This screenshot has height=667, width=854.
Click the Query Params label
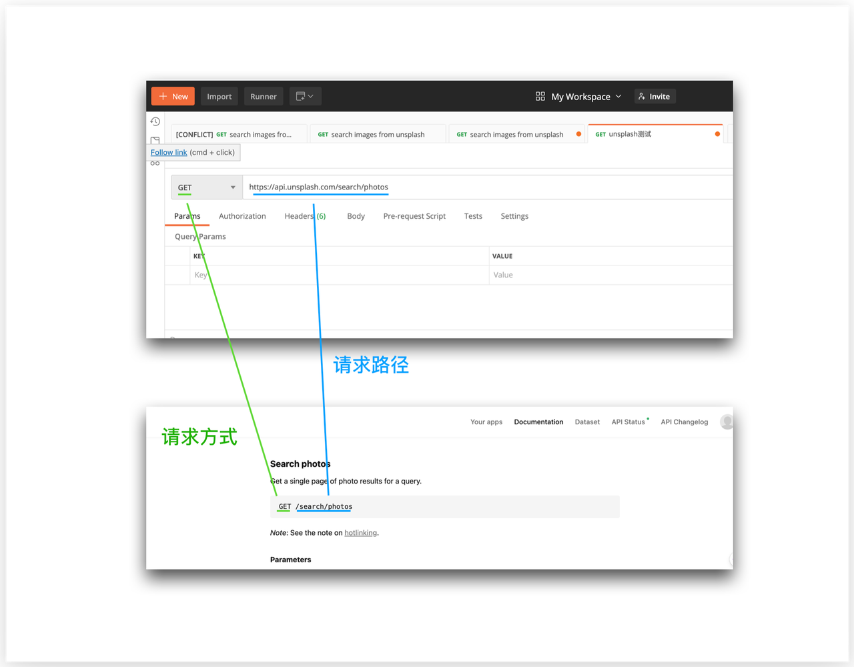200,236
